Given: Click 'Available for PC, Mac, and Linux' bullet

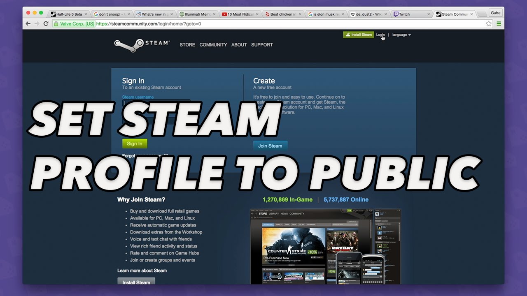Looking at the screenshot, I should coord(163,218).
